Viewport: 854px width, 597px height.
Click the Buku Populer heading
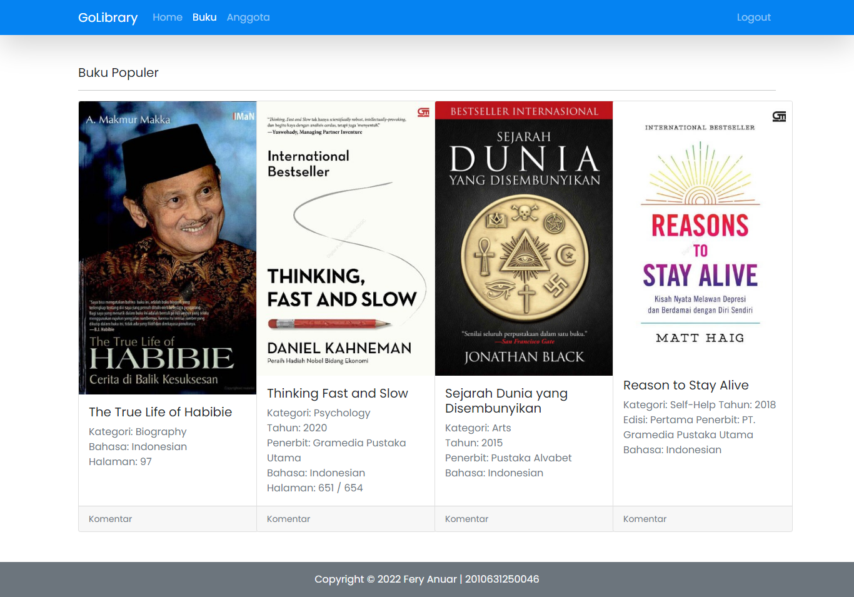tap(118, 73)
